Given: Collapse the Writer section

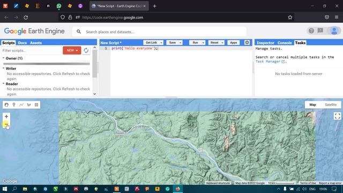Looking at the screenshot, I should pos(4,68).
